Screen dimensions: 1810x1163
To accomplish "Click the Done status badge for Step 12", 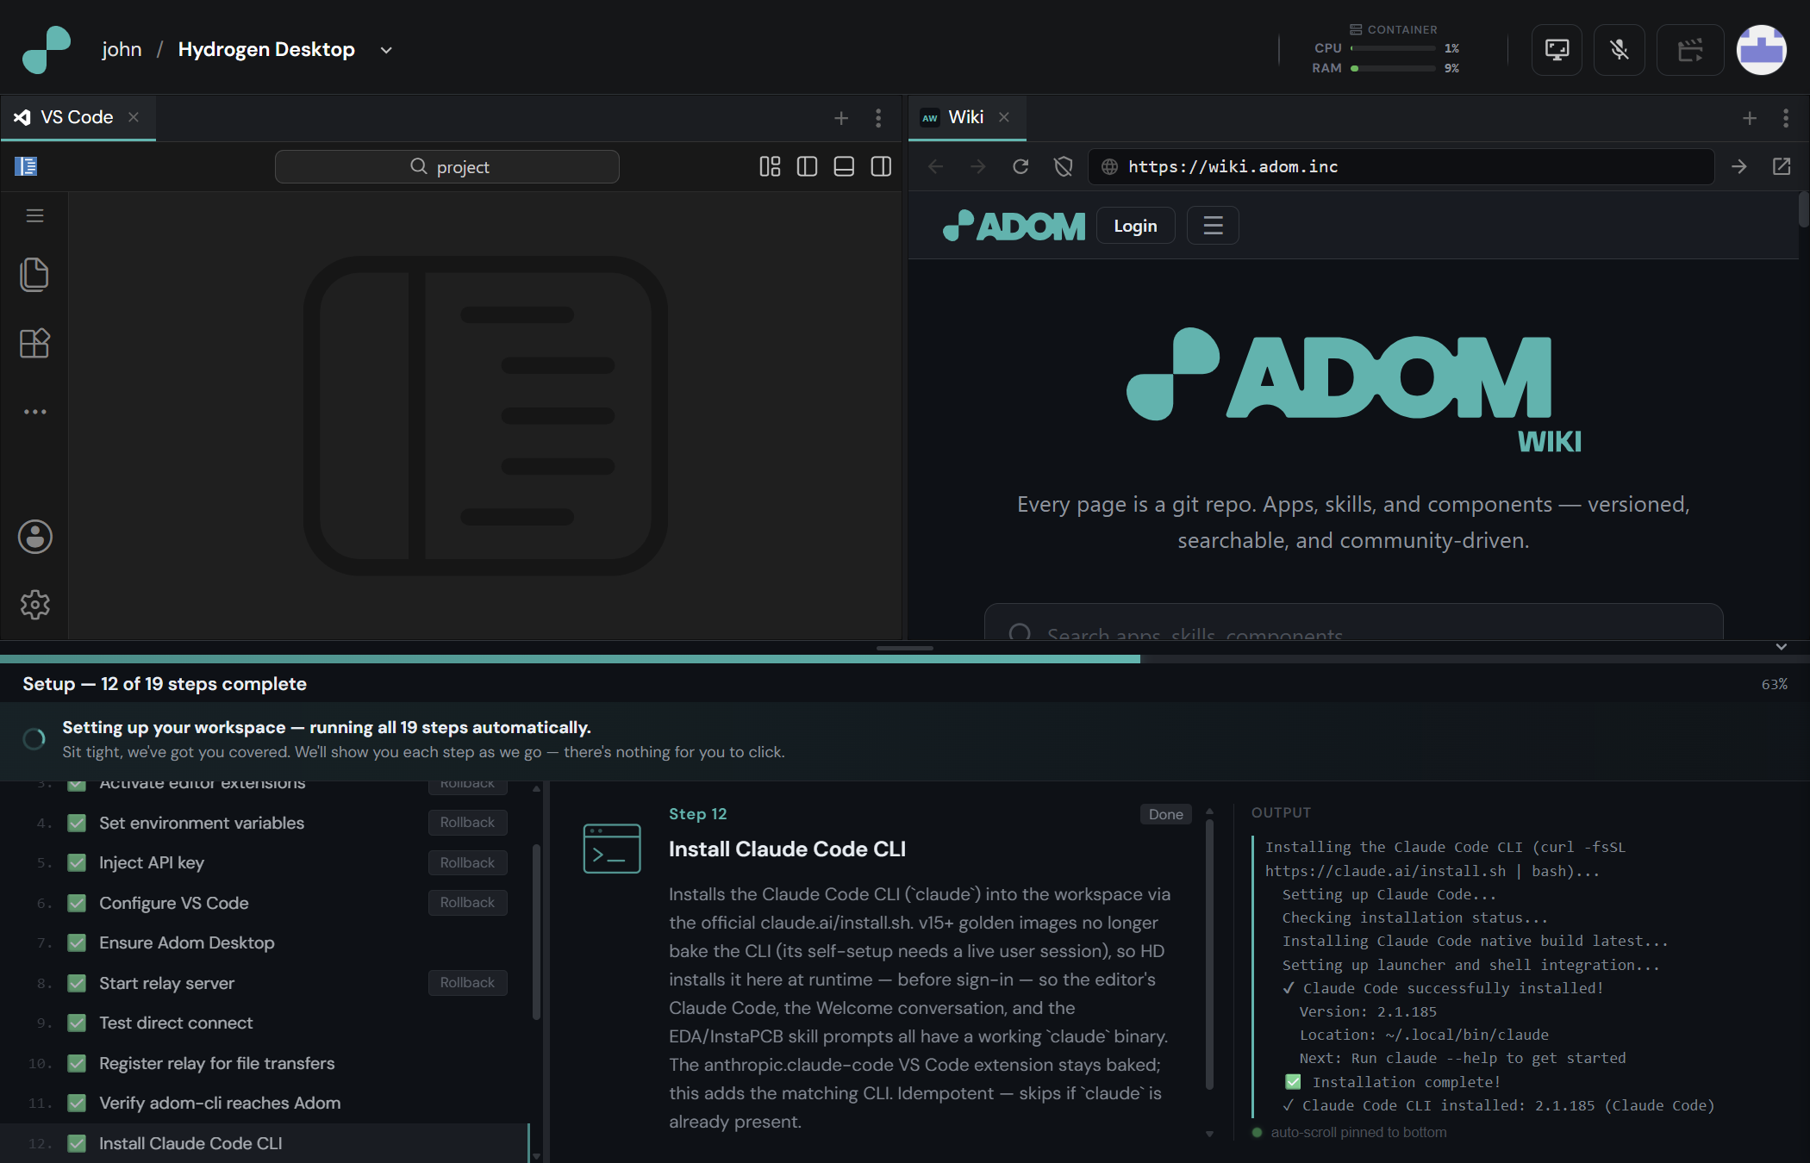I will [x=1165, y=814].
